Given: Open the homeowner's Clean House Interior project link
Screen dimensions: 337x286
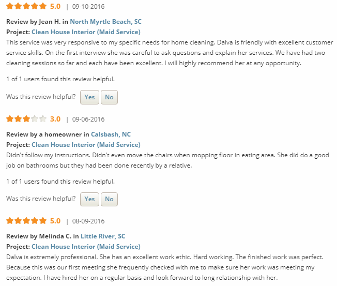Looking at the screenshot, I should click(x=86, y=145).
